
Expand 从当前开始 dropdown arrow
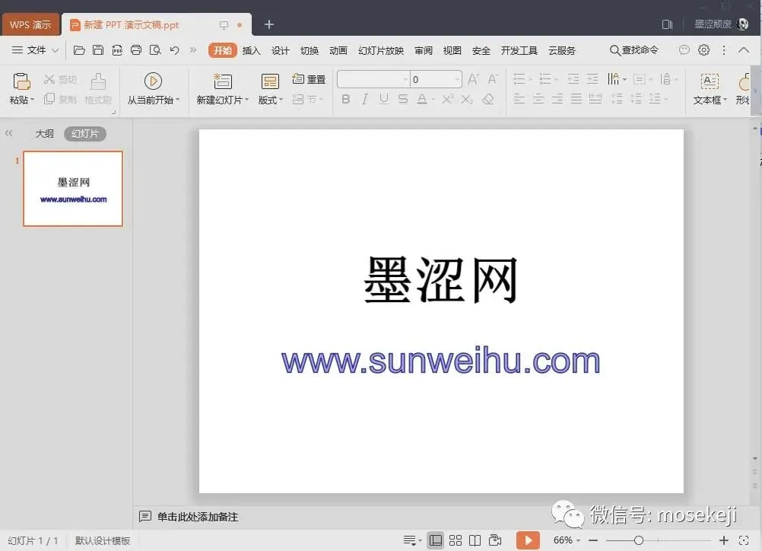point(178,100)
